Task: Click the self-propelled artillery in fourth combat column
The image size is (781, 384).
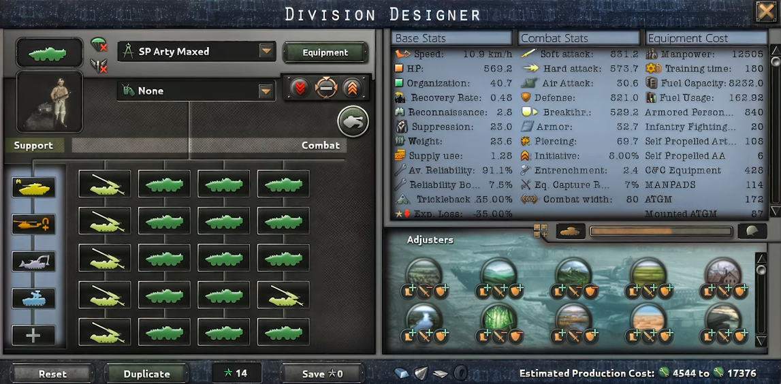Action: [x=283, y=294]
